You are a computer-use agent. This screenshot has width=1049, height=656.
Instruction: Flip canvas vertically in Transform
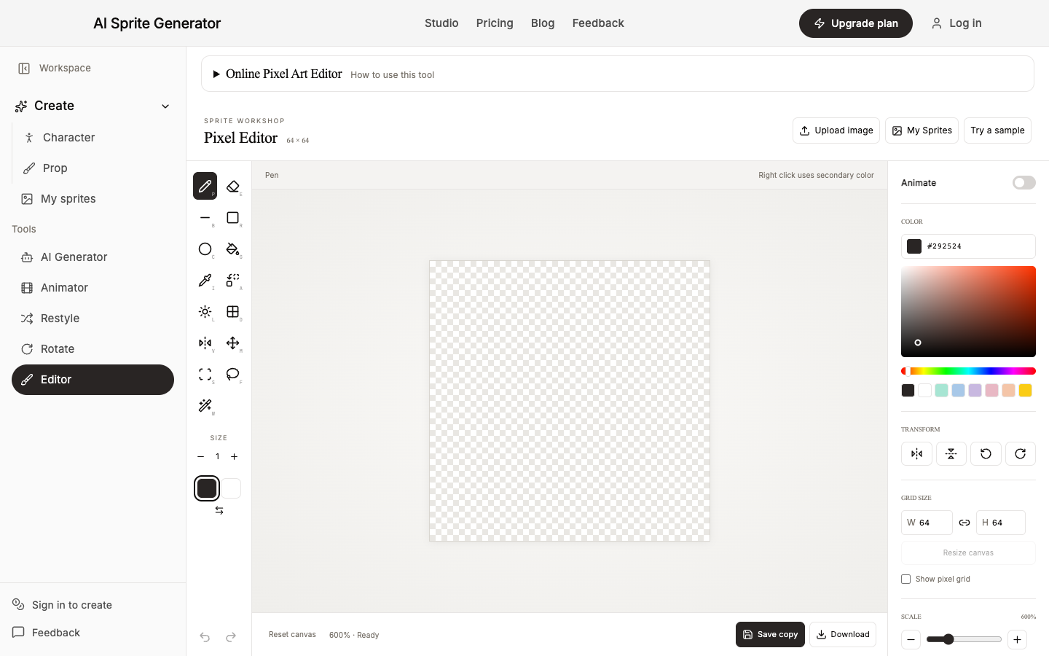click(x=951, y=453)
